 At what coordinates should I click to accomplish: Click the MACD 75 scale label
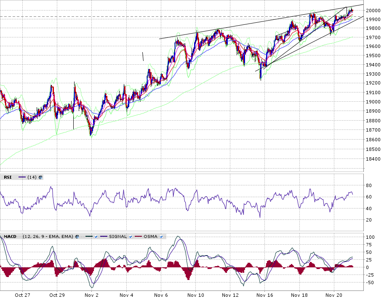[369, 245]
